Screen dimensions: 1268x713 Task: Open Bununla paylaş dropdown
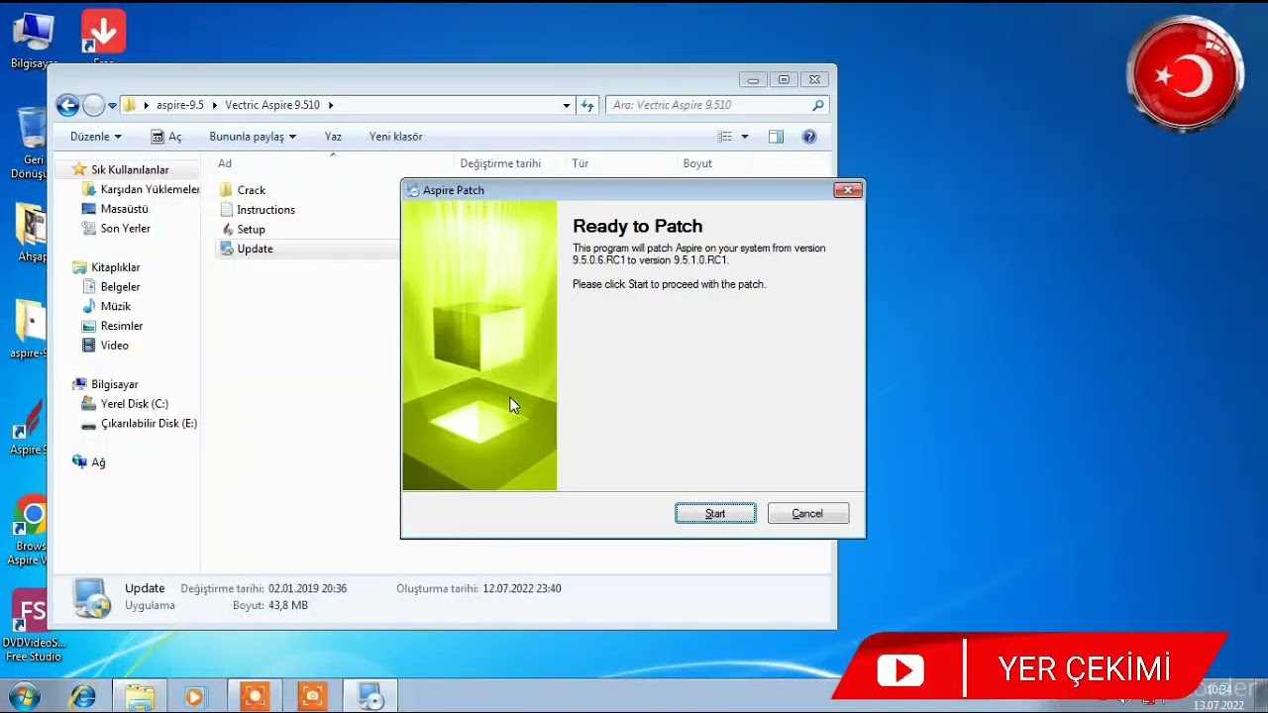tap(253, 137)
